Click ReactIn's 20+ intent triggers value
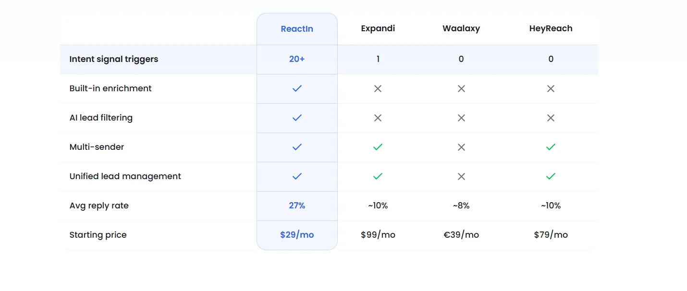 tap(297, 59)
